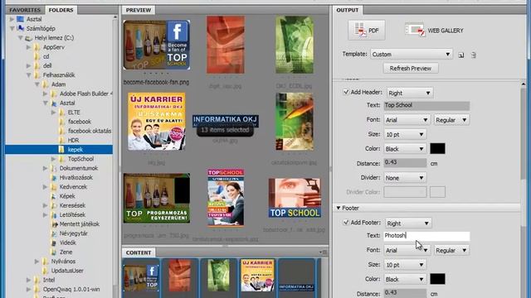This screenshot has width=531, height=298.
Task: Click the Web Gallery output icon
Action: pyautogui.click(x=415, y=30)
